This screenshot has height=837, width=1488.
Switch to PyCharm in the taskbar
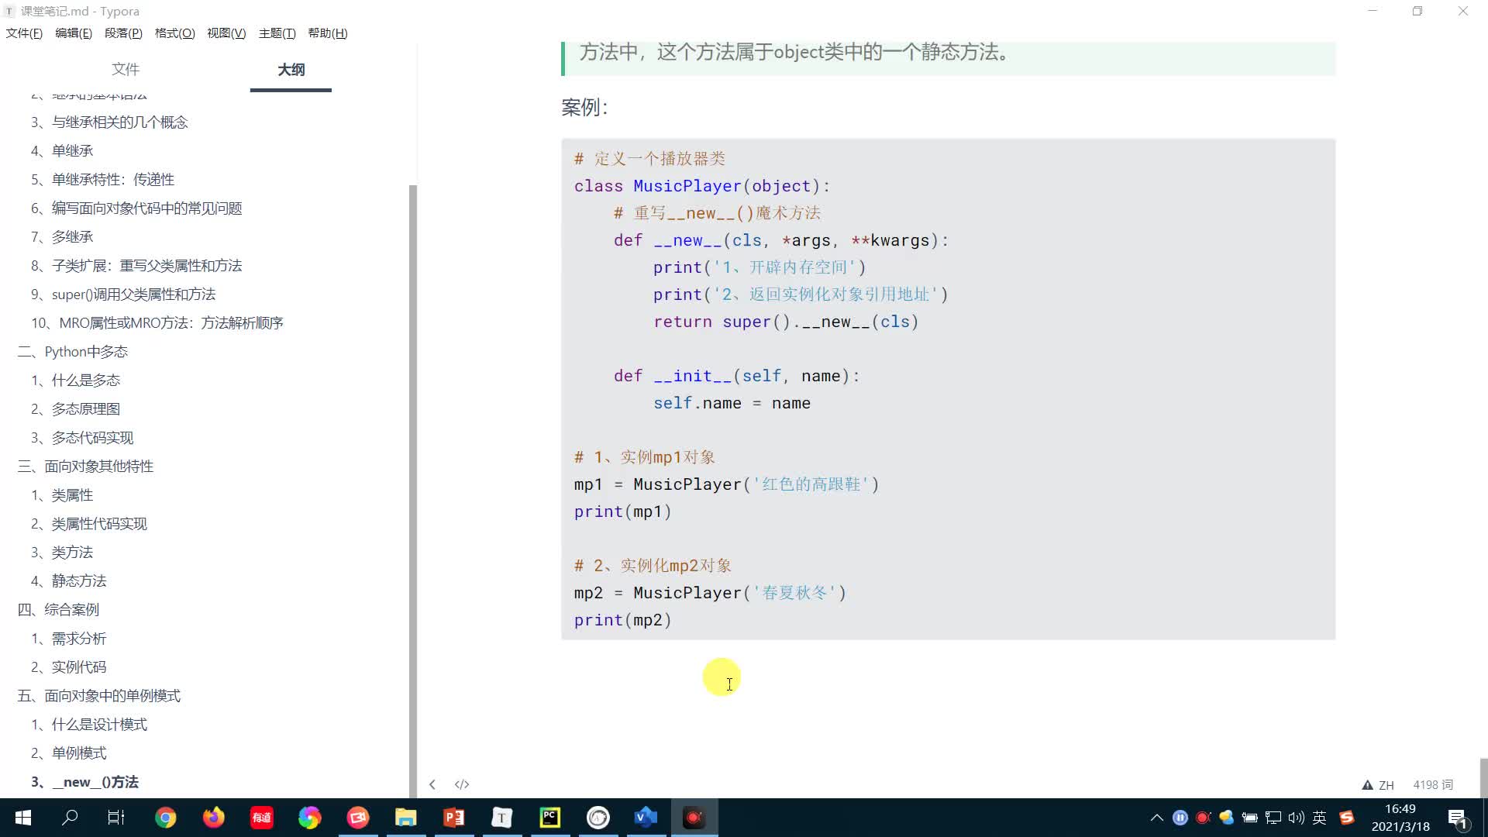(550, 818)
